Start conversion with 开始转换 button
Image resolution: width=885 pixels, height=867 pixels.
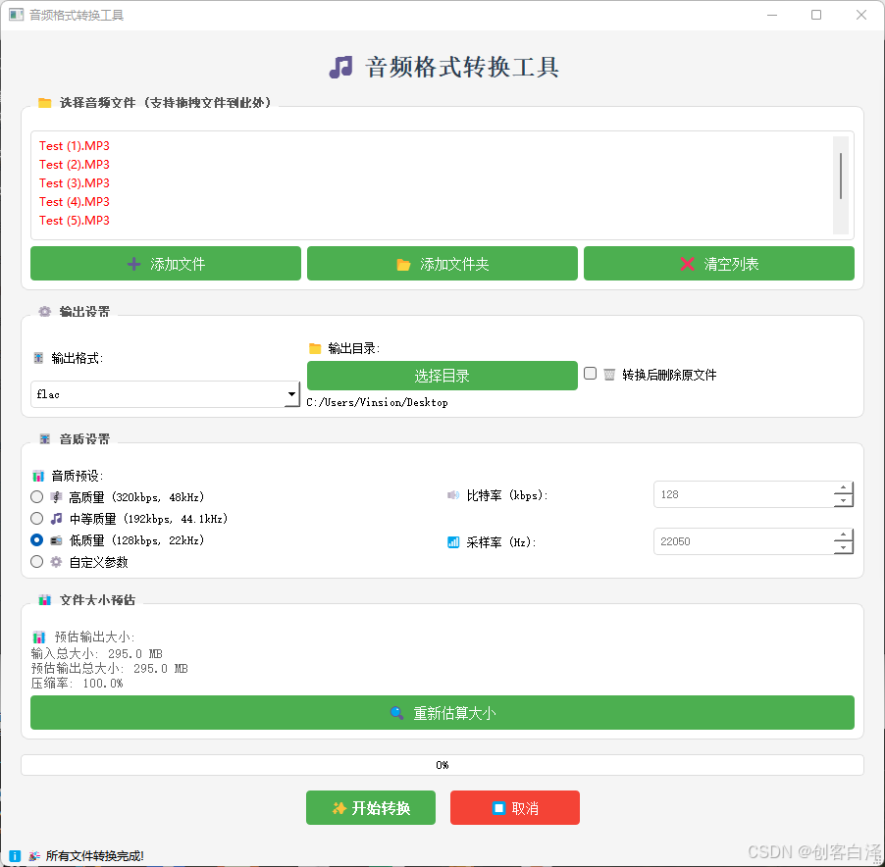coord(371,808)
